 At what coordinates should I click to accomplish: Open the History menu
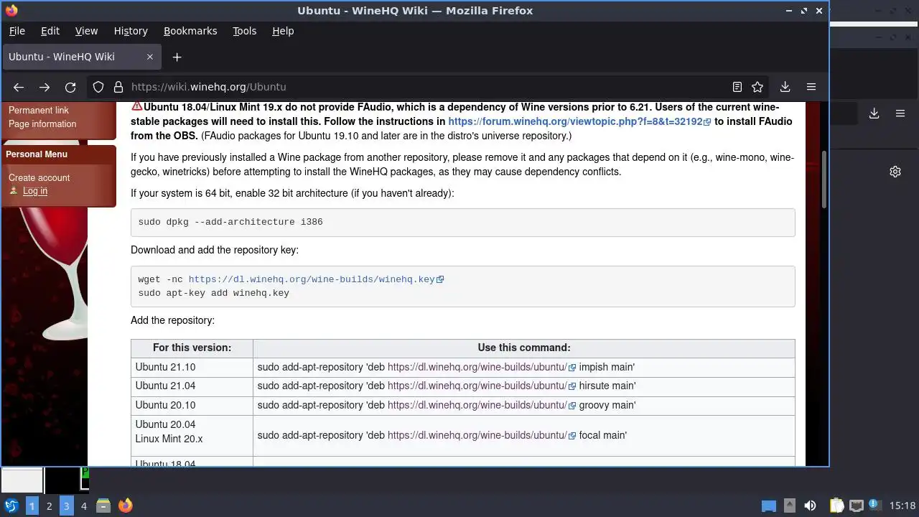[131, 31]
